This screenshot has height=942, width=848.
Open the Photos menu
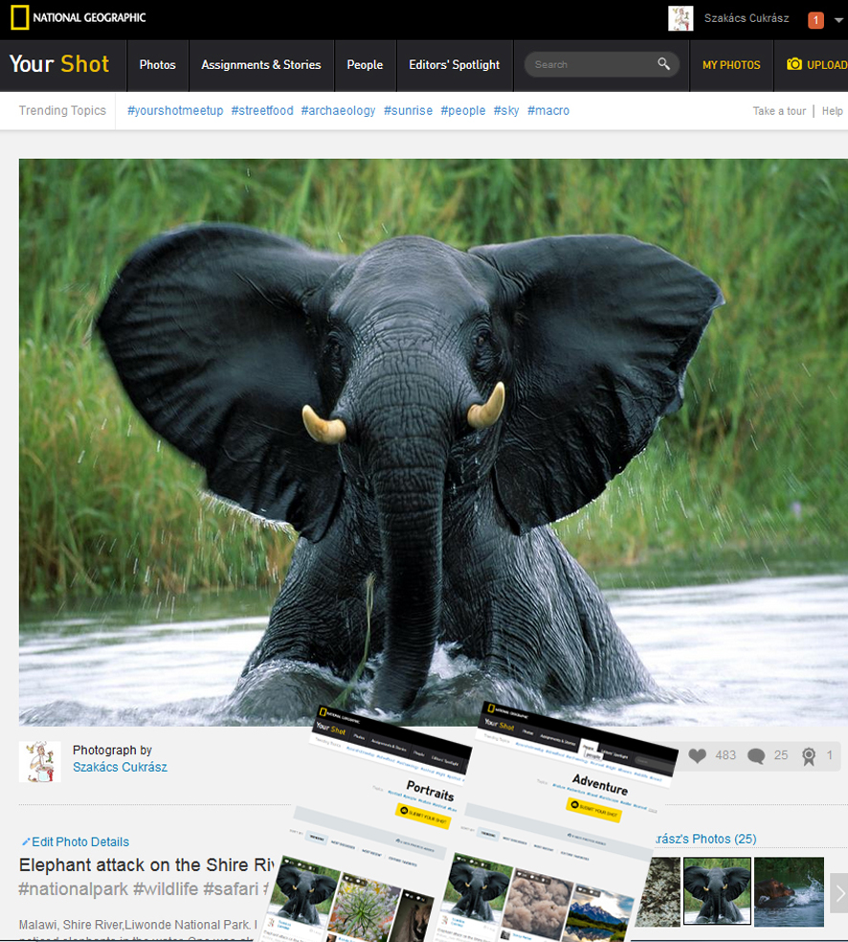(x=158, y=65)
